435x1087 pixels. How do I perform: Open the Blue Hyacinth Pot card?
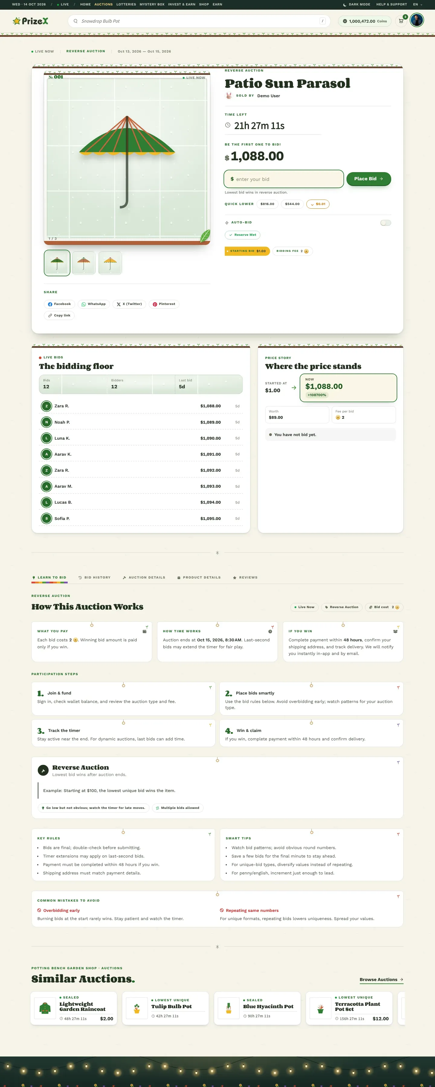coord(257,1008)
